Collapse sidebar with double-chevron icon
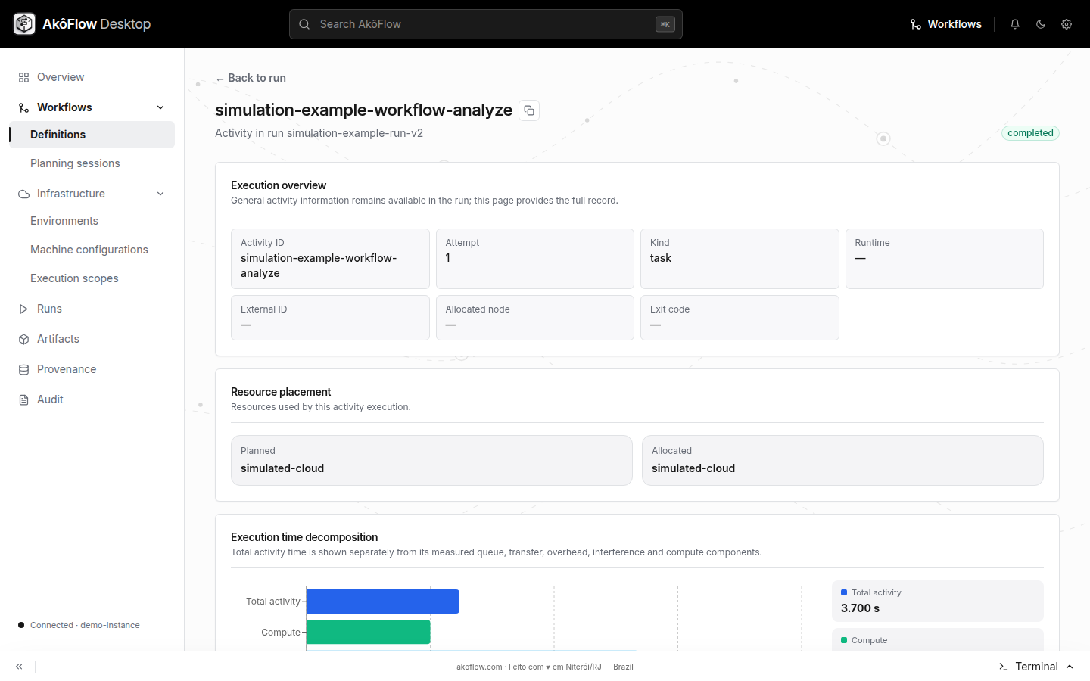 (19, 667)
